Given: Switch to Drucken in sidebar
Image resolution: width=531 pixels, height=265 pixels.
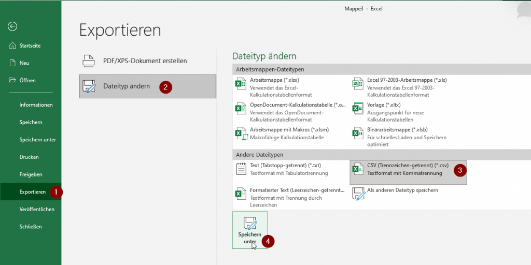Looking at the screenshot, I should point(29,157).
